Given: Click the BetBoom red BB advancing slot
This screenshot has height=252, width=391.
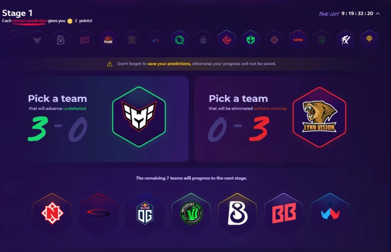Looking at the screenshot, I should click(x=284, y=213).
